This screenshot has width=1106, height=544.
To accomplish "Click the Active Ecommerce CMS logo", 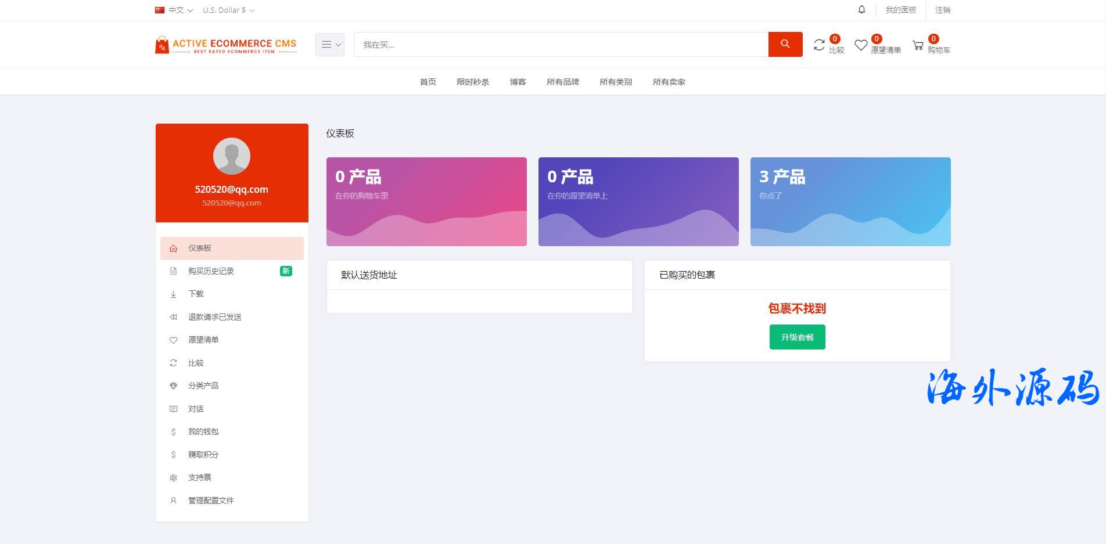I will [x=226, y=45].
